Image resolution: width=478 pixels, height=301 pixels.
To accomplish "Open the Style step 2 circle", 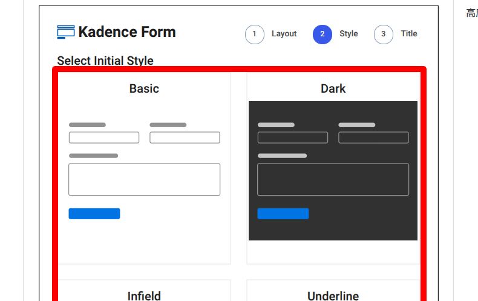I will pos(322,34).
